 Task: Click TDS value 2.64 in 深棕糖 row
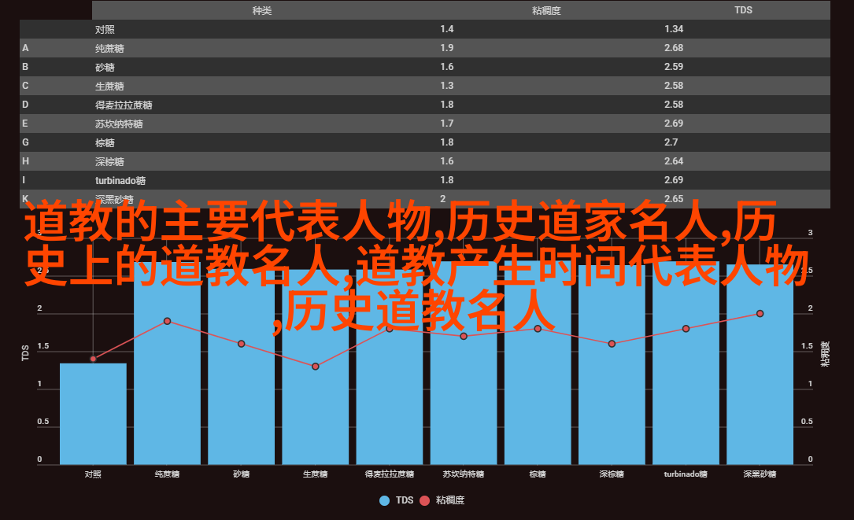point(674,161)
